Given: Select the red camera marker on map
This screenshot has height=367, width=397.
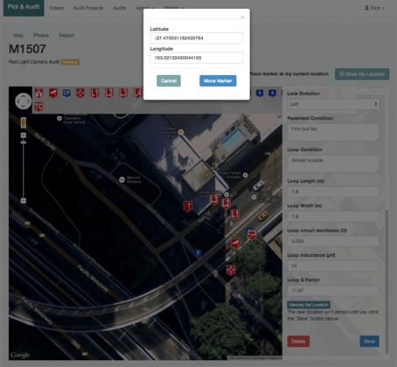Looking at the screenshot, I should click(x=235, y=243).
